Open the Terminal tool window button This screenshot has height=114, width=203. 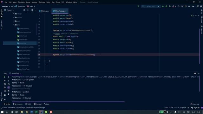[38, 104]
